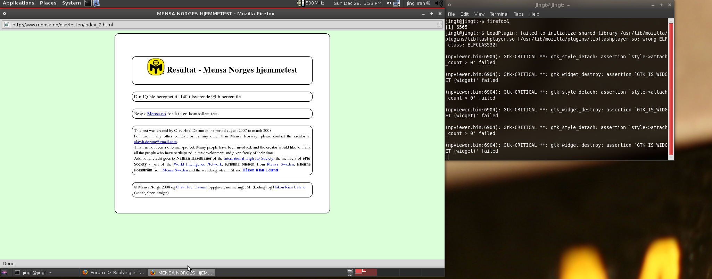Open the System menu
The height and width of the screenshot is (279, 712).
pos(71,3)
